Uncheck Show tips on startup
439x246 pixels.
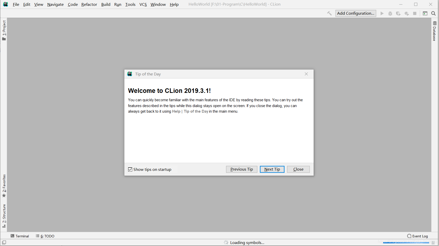coord(130,170)
